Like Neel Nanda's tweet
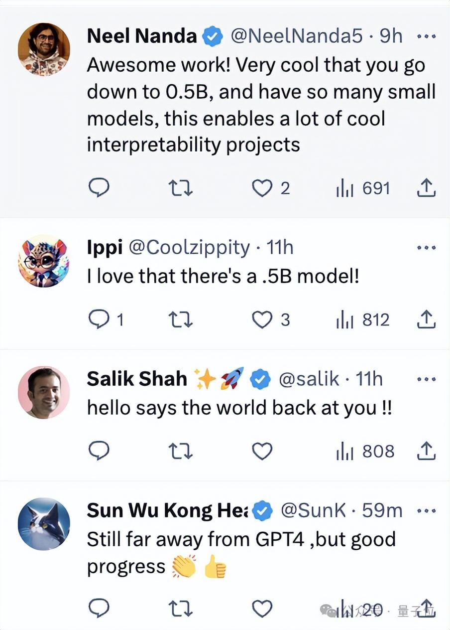This screenshot has height=630, width=450. 262,188
